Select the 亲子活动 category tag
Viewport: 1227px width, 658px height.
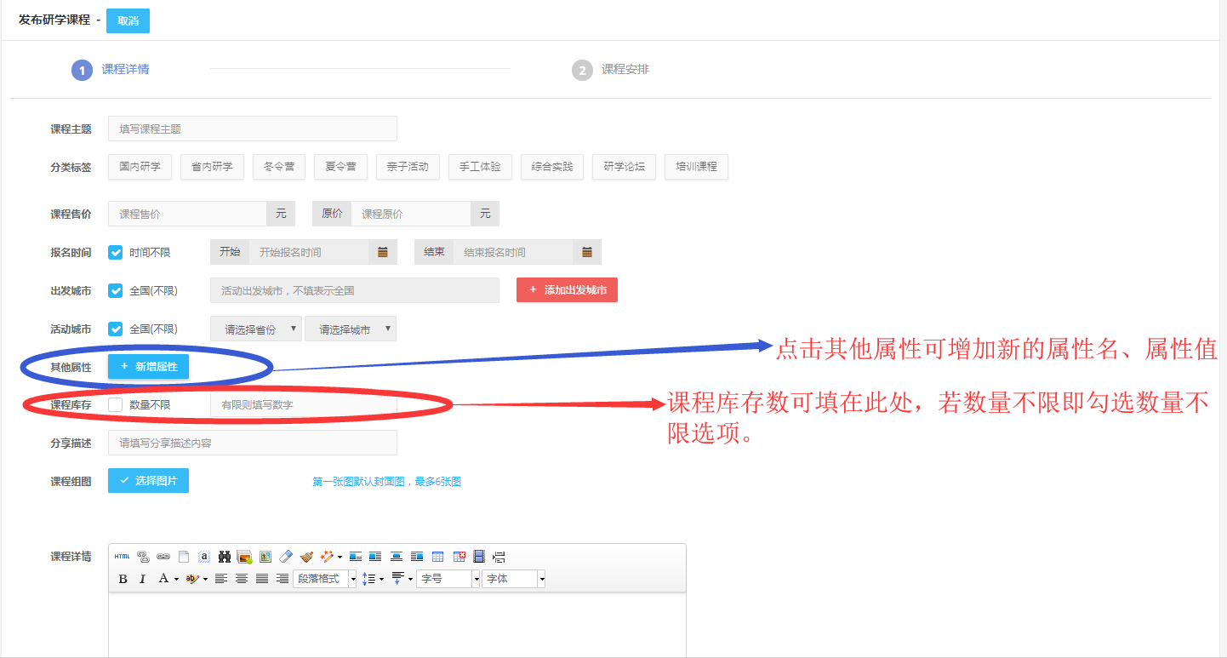(x=408, y=167)
